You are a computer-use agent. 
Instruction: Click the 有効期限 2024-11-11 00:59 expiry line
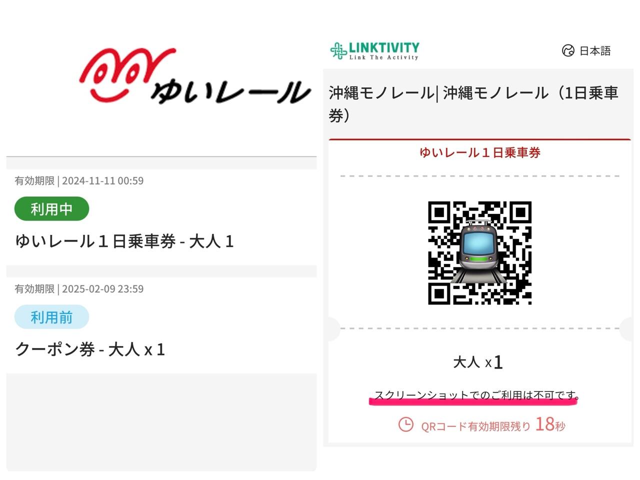(x=79, y=181)
